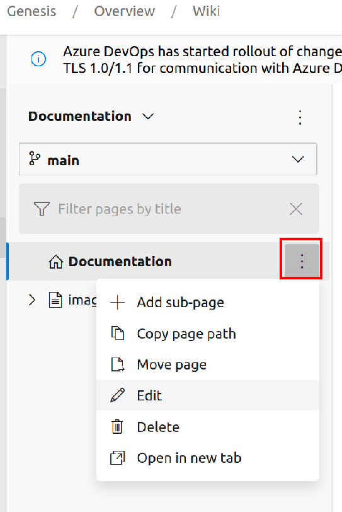Clear filter with the X icon
This screenshot has height=512, width=342.
(295, 209)
